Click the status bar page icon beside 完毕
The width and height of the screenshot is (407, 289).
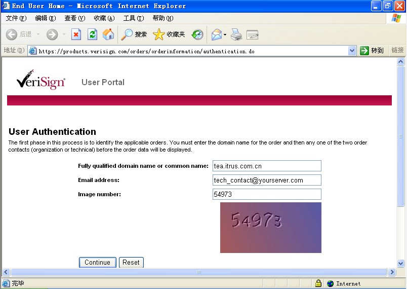point(6,283)
